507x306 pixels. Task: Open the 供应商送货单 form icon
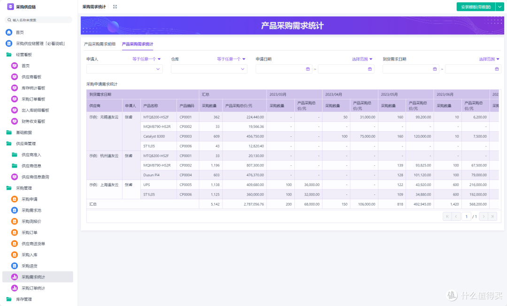14,244
